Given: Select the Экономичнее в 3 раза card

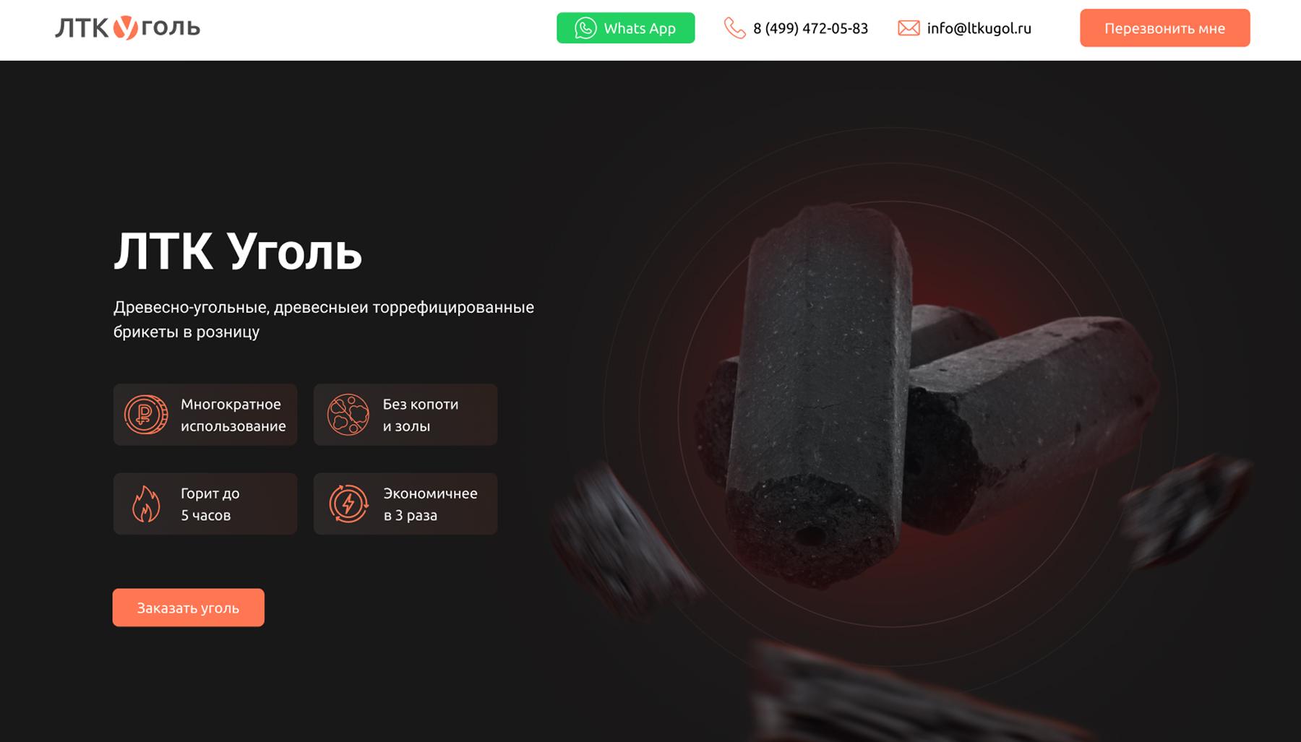Looking at the screenshot, I should 405,504.
